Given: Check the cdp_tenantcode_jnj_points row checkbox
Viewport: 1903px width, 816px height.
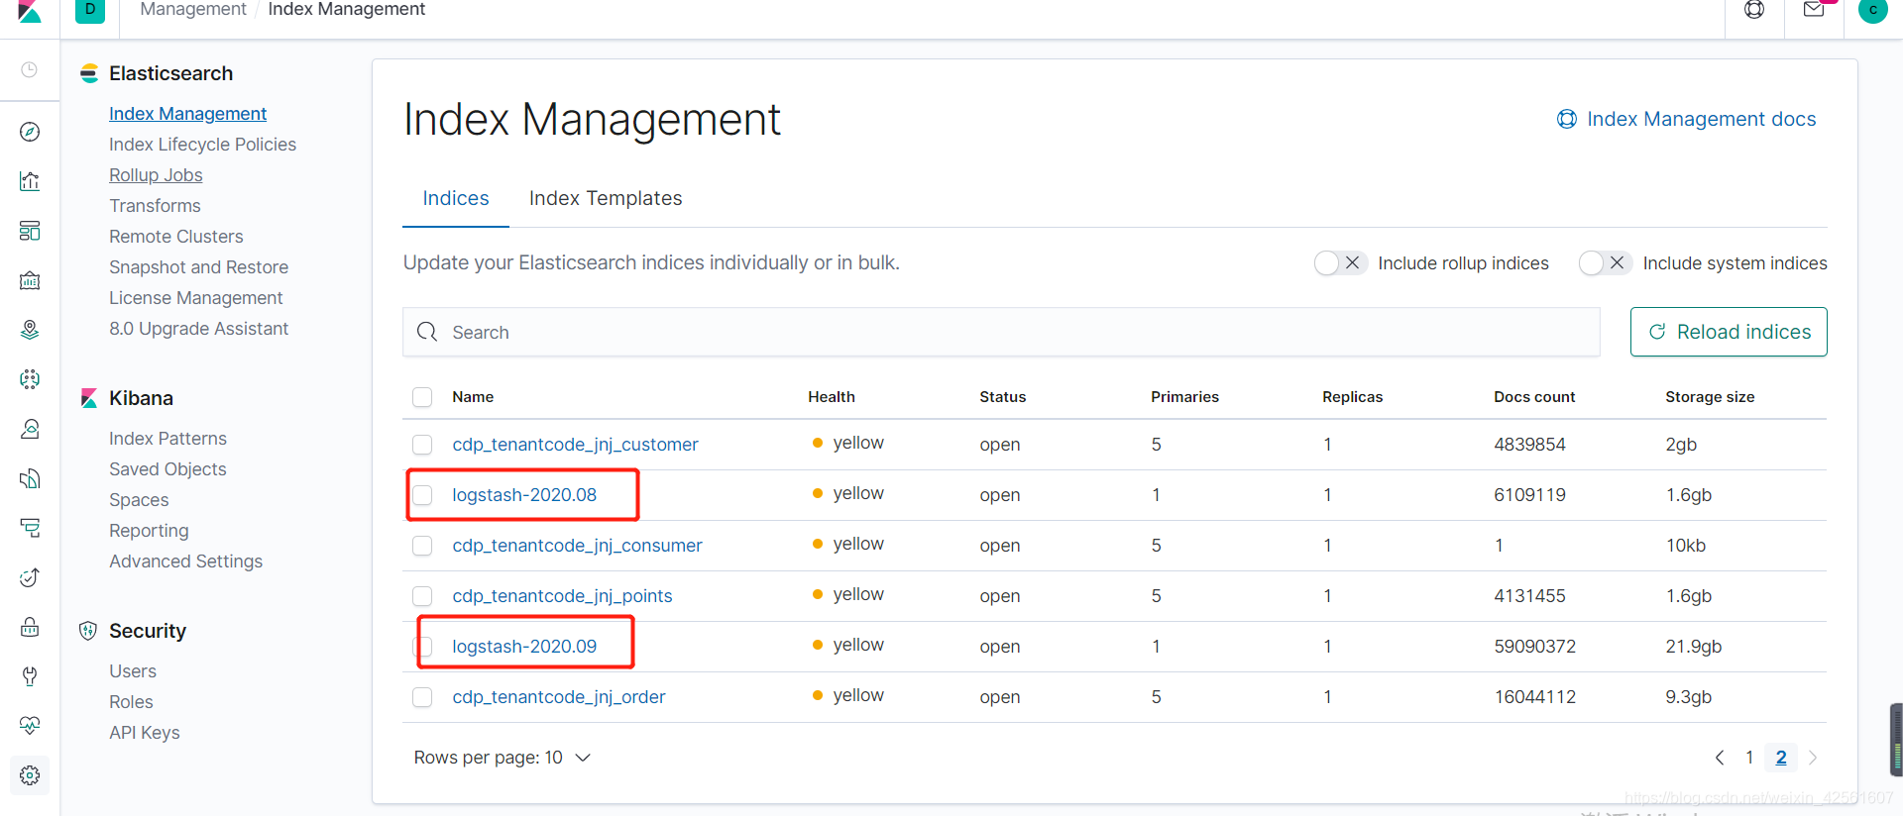Looking at the screenshot, I should pos(422,596).
